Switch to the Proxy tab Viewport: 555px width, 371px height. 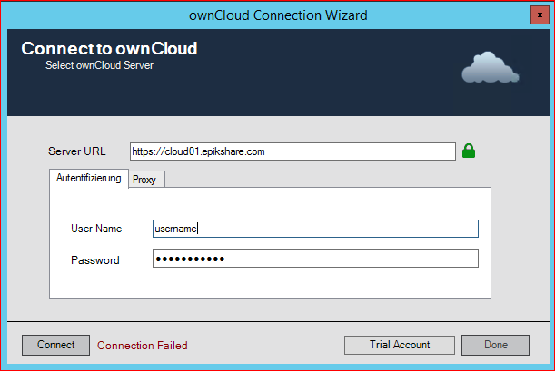146,180
